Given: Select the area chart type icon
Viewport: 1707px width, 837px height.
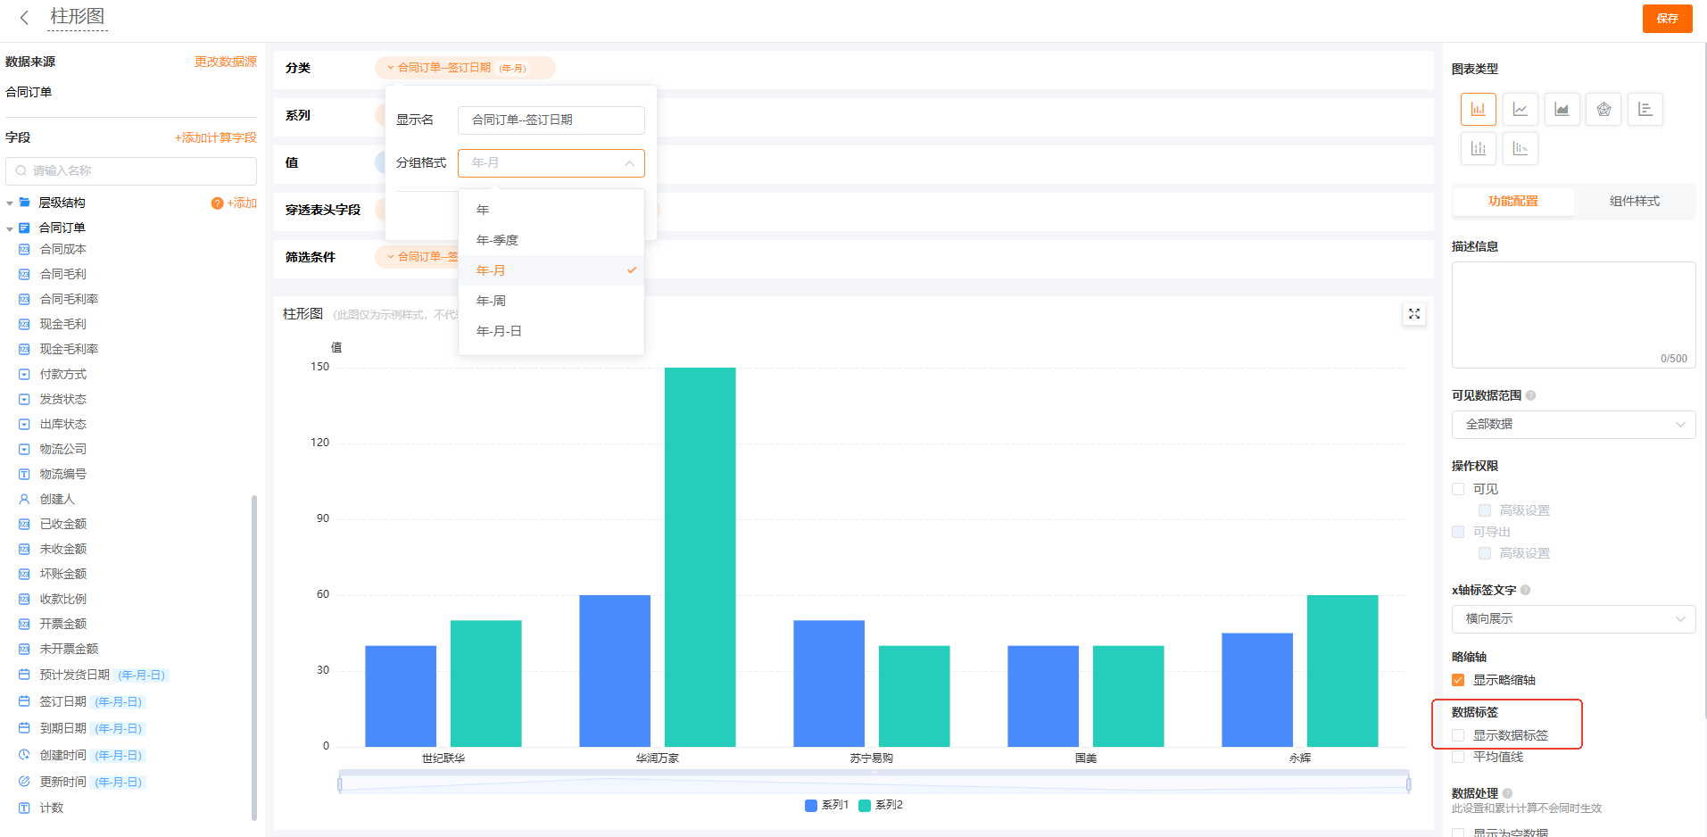Looking at the screenshot, I should 1562,110.
